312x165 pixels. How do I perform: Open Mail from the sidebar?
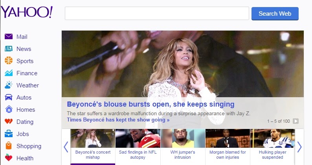(22, 37)
